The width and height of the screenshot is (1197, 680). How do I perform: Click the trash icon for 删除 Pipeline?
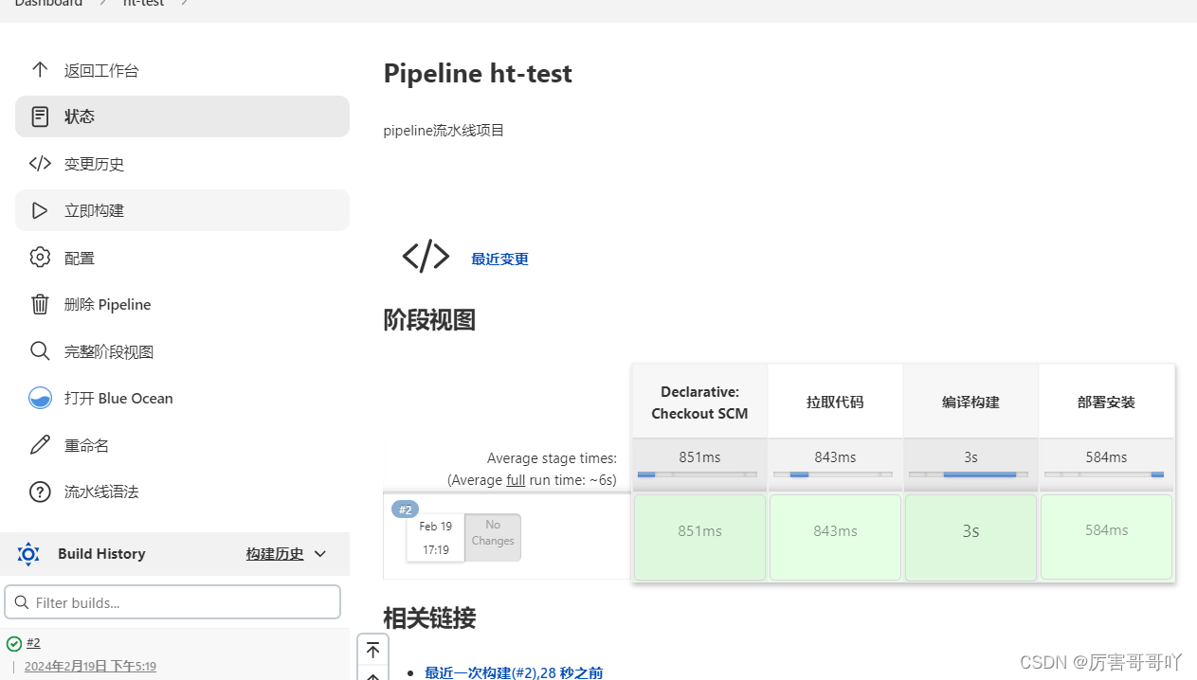coord(40,304)
